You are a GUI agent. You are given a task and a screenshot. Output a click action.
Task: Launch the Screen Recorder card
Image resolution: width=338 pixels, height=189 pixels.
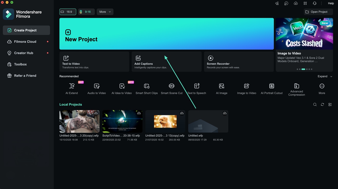click(x=239, y=62)
